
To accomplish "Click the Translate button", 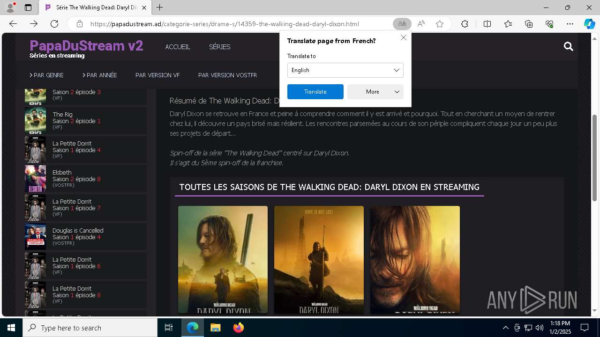I will coord(315,92).
